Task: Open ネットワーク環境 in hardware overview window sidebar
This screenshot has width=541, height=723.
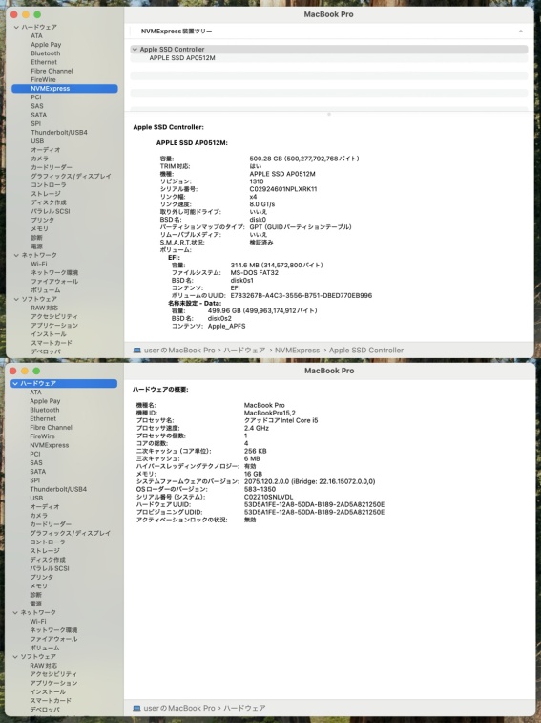Action: point(53,630)
